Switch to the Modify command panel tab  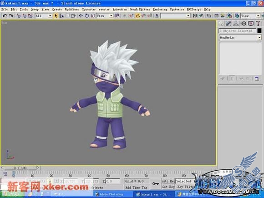tap(228, 24)
